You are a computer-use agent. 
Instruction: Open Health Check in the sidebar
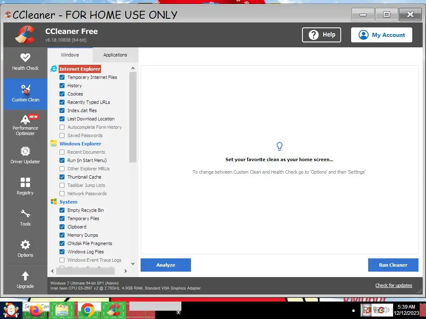(x=25, y=62)
